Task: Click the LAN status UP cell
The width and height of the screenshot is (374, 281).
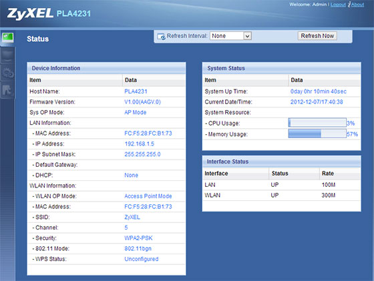Action: point(274,185)
